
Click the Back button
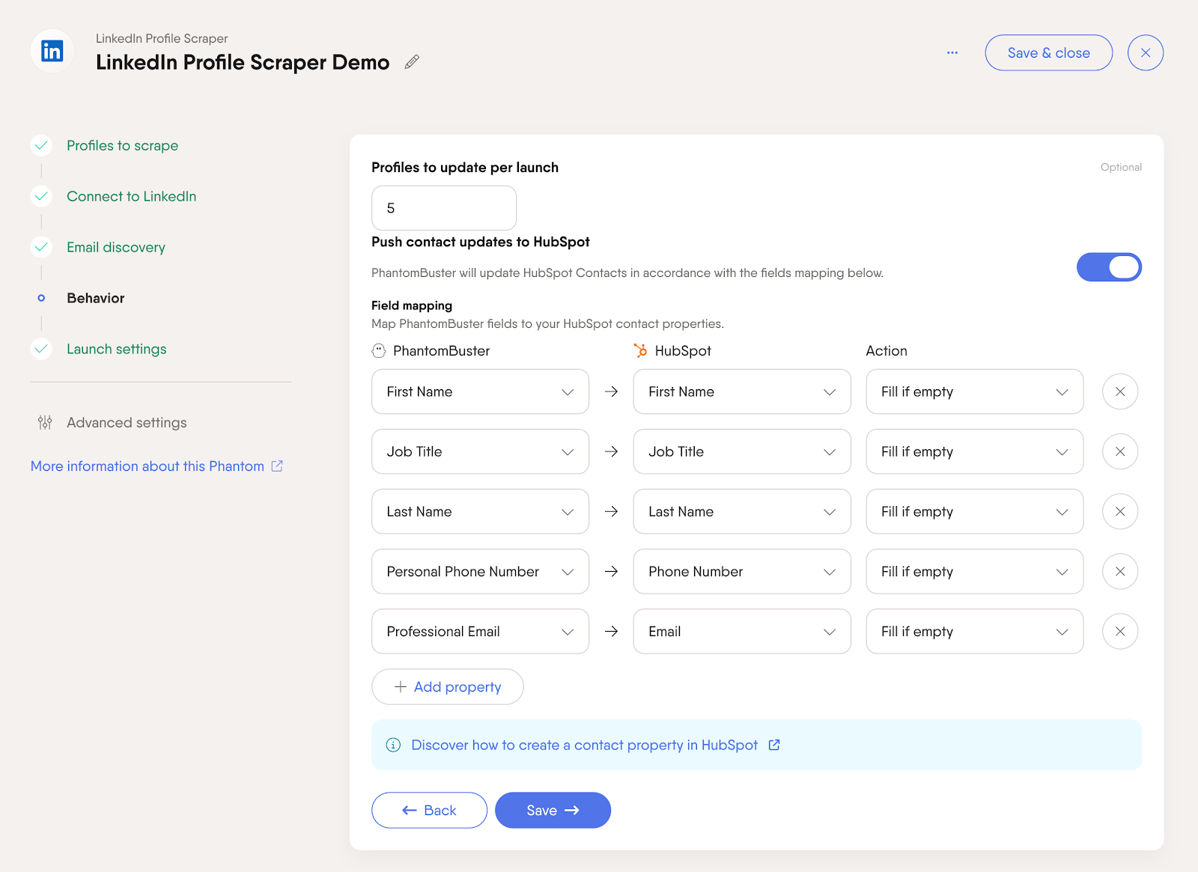[x=429, y=810]
